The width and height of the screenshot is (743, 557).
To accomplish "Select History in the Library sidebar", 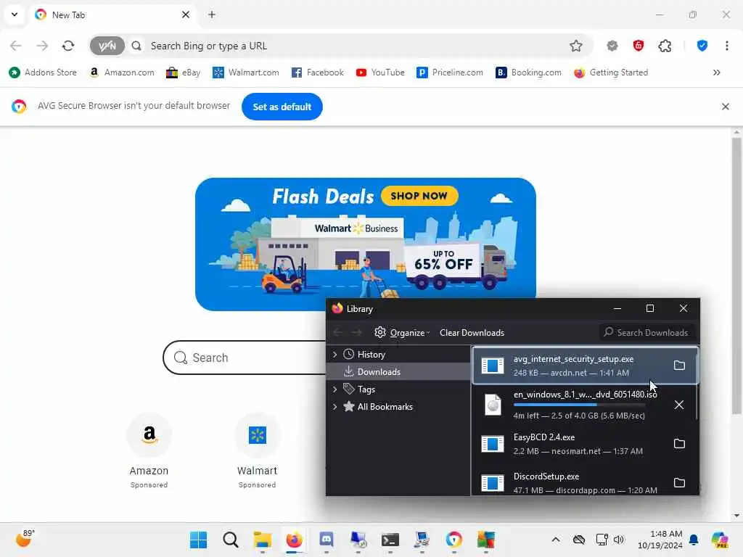I will (371, 354).
